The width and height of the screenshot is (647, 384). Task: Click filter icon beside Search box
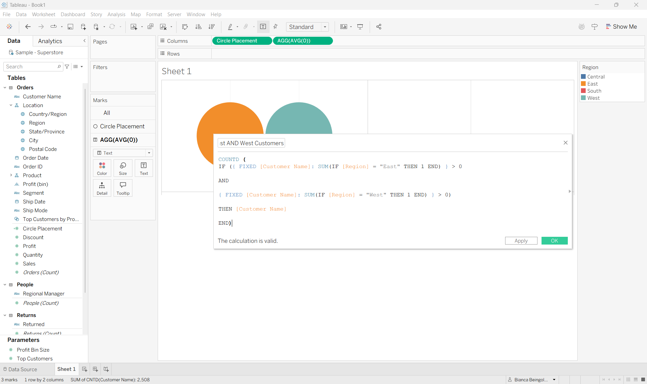click(x=67, y=67)
